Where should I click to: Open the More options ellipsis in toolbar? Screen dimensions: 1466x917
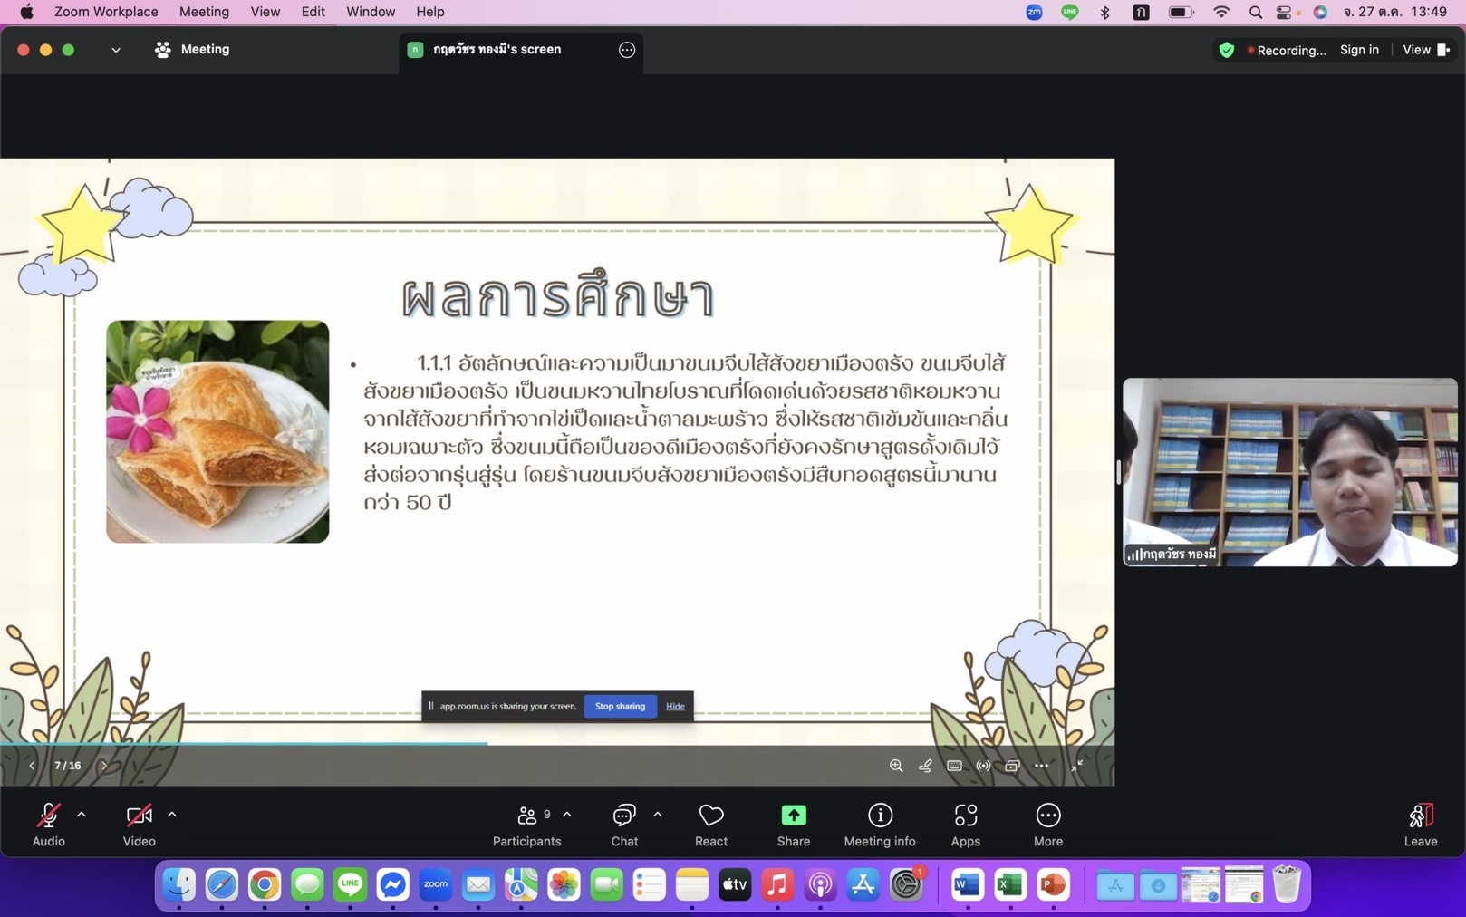point(1047,816)
